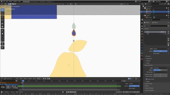Toggle visibility of the Collection
Image resolution: width=170 pixels, height=95 pixels.
pos(168,8)
